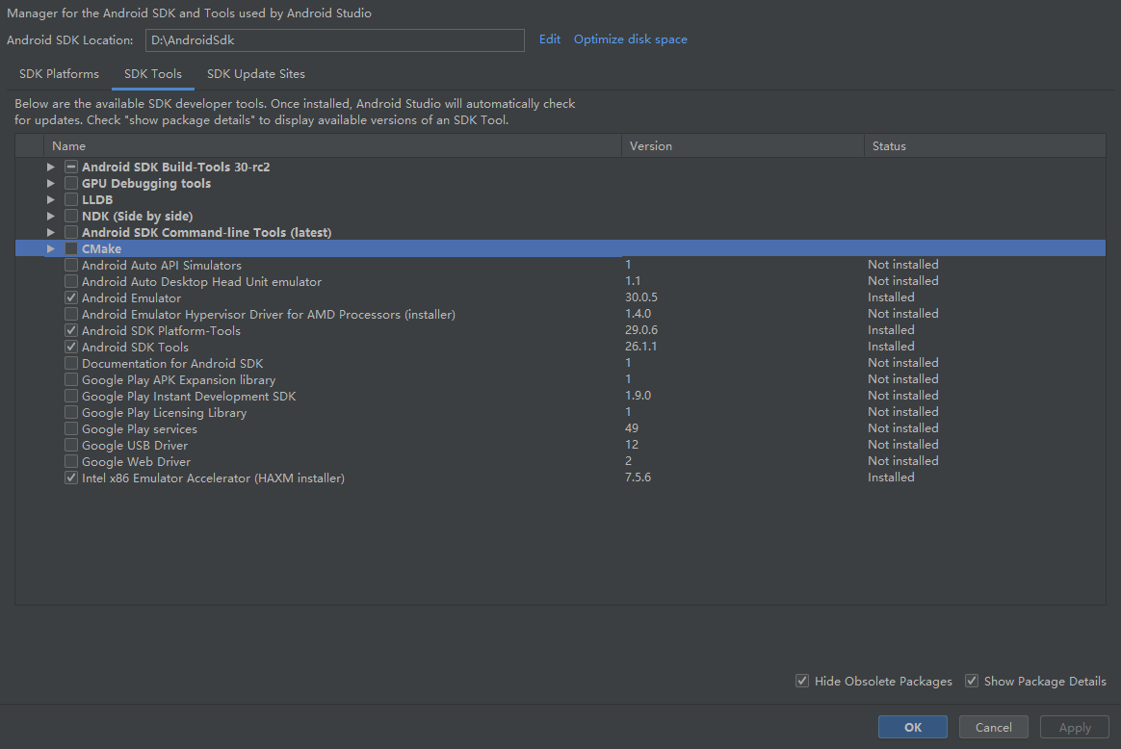Check the GPU Debugging tools checkbox
The height and width of the screenshot is (749, 1121).
coord(70,184)
